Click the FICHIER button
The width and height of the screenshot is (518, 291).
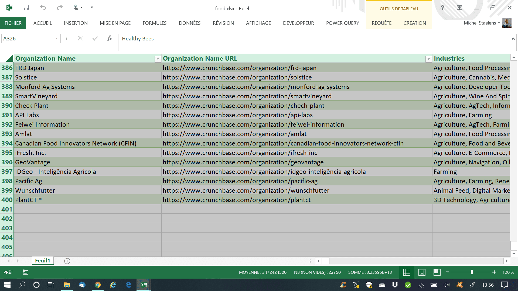pyautogui.click(x=13, y=23)
